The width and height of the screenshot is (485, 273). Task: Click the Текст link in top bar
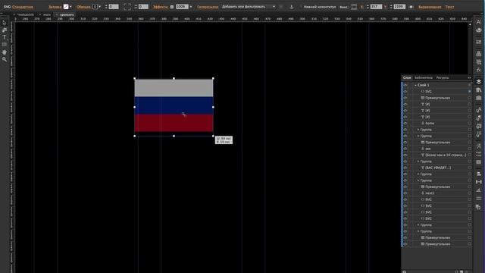coord(449,7)
